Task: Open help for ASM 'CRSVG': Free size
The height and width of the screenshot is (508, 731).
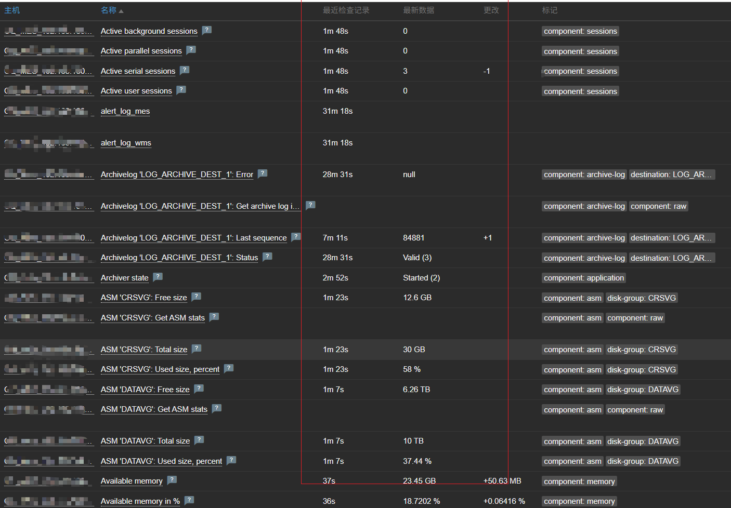Action: [x=196, y=296]
